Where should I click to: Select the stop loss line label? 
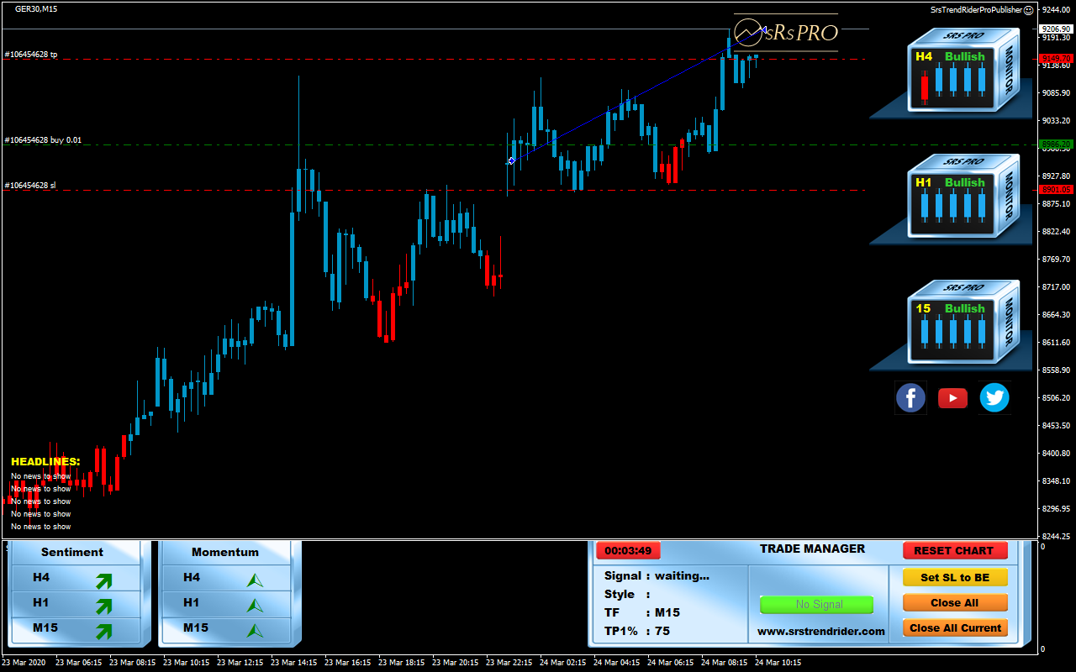coord(31,185)
